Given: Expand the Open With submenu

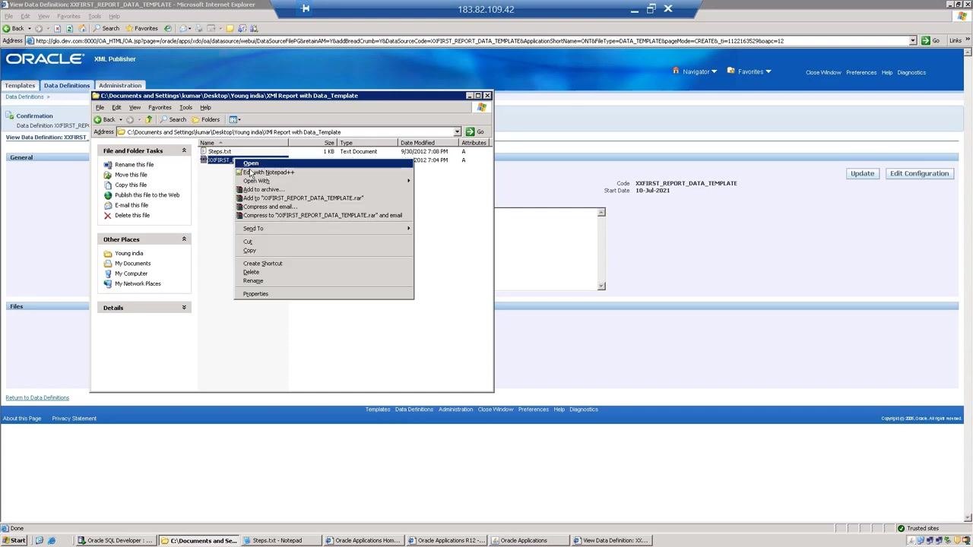Looking at the screenshot, I should click(x=324, y=181).
